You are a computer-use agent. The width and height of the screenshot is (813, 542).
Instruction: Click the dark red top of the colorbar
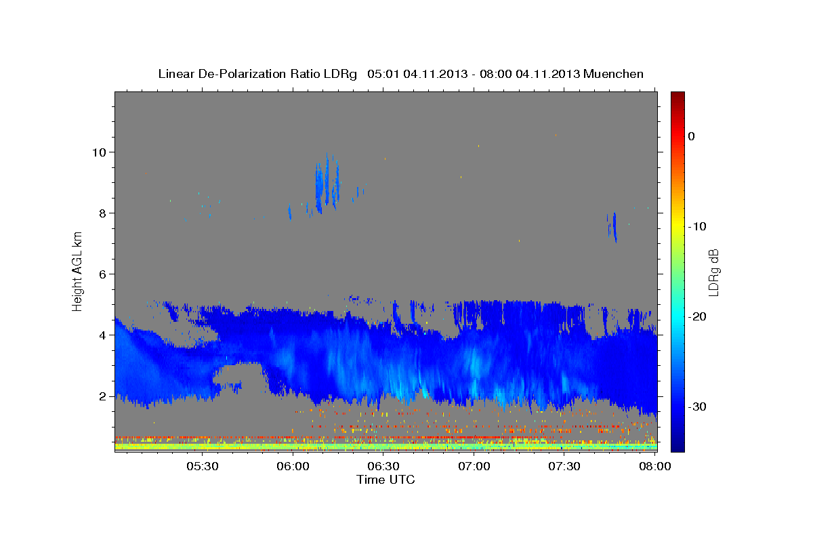point(677,98)
